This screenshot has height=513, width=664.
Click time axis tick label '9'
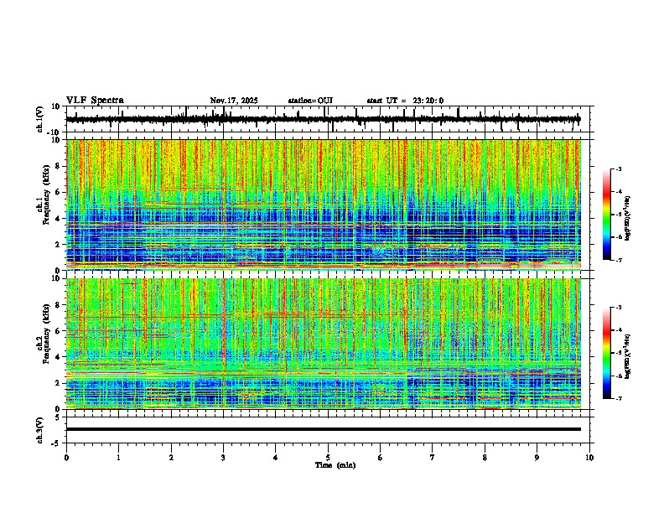(537, 458)
